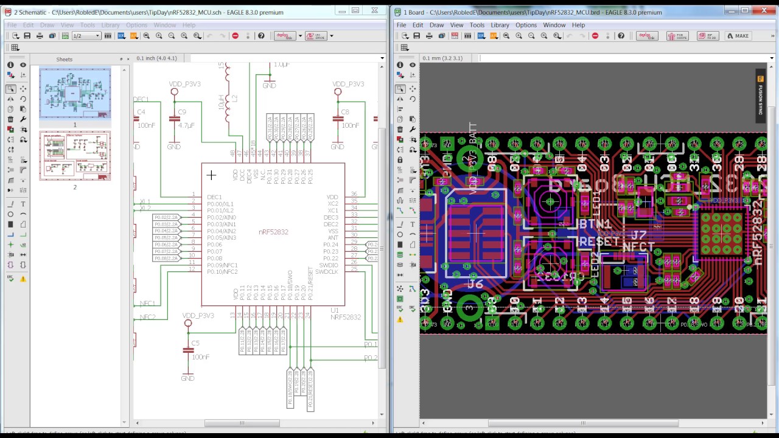Click the Fusion Sync side tab
This screenshot has height=438, width=779.
pos(760,96)
